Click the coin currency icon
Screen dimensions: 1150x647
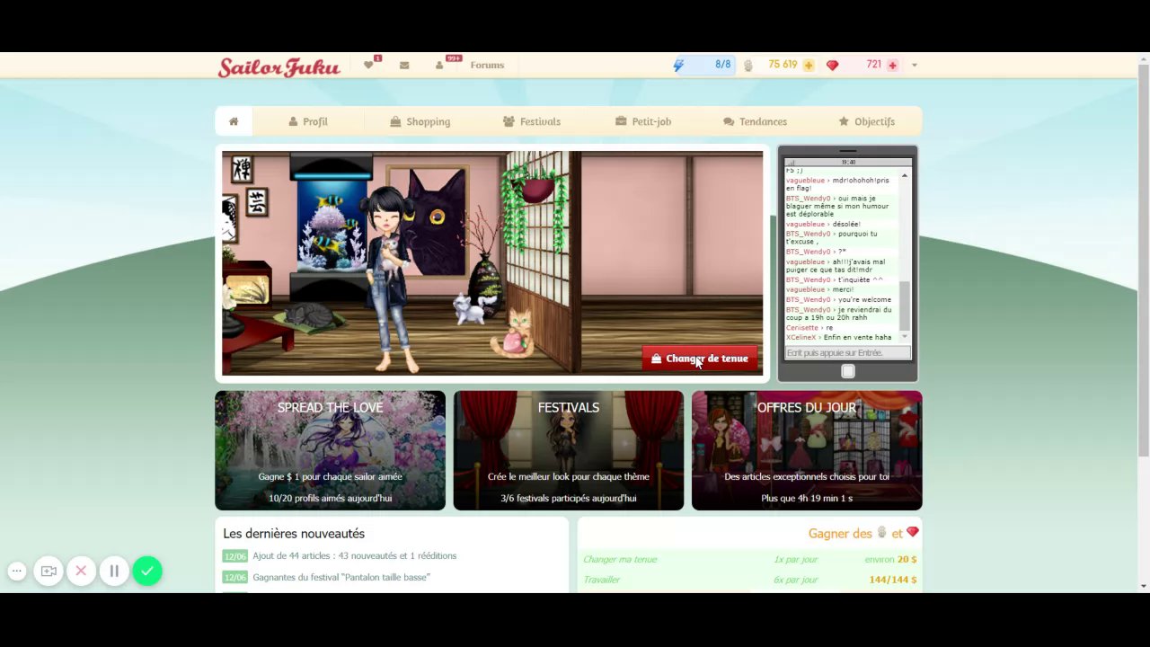click(x=747, y=65)
